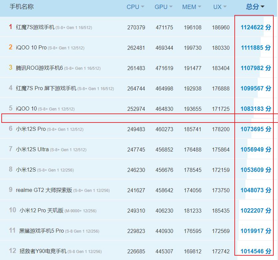
Task: Click CPU score 226685
Action: (136, 251)
